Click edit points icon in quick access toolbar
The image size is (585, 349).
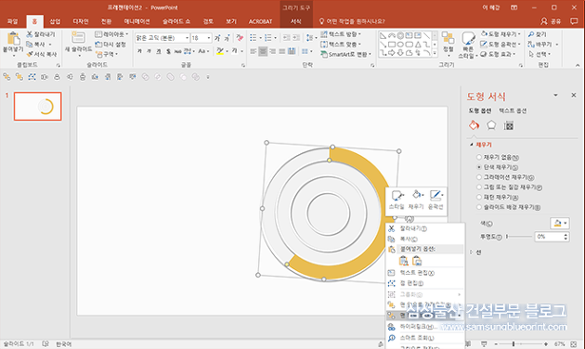pos(32,77)
